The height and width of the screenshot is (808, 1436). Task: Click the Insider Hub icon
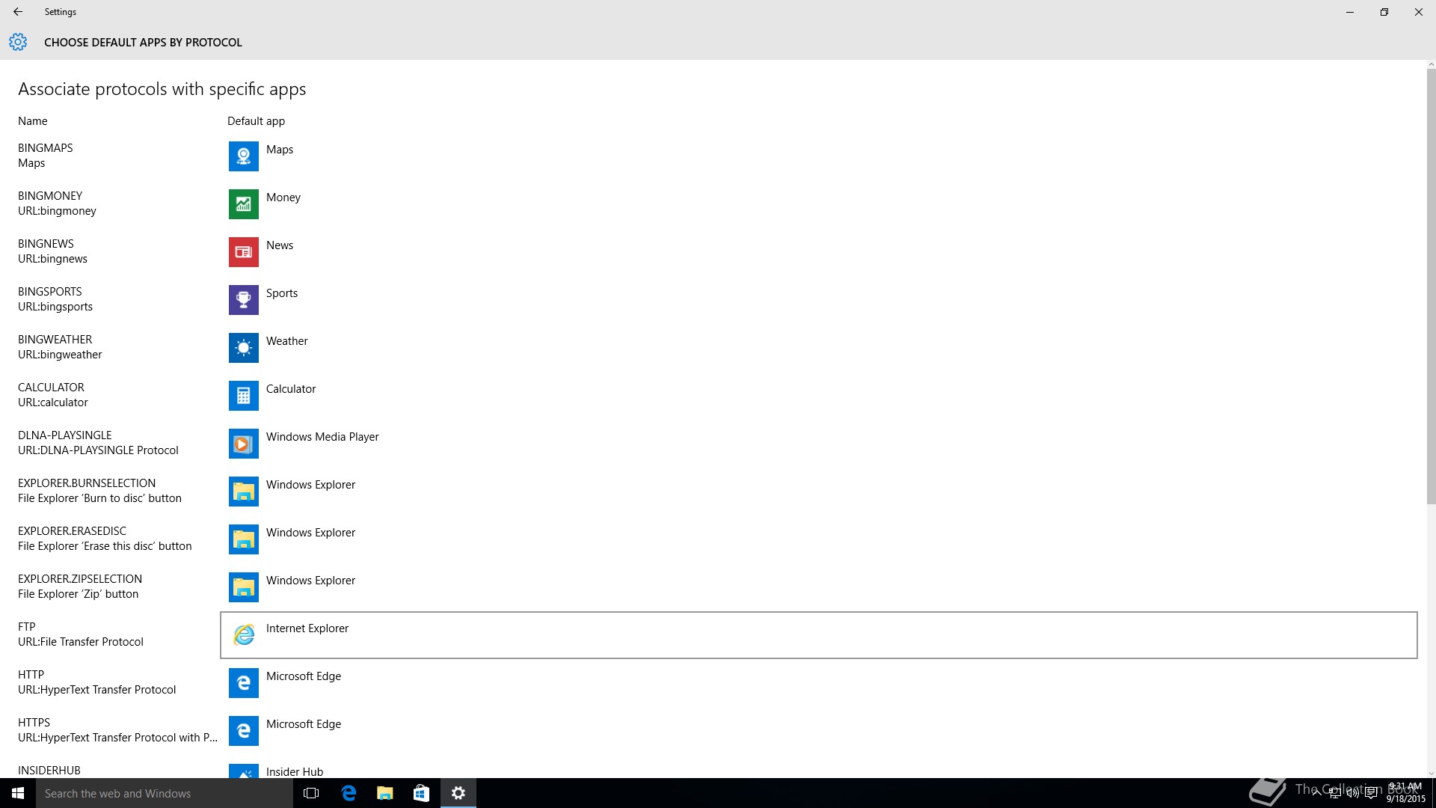click(x=243, y=771)
